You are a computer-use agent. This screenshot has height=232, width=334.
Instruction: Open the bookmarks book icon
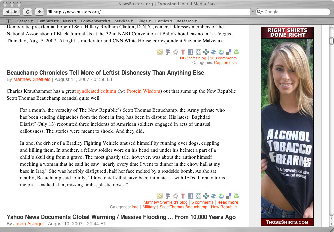pos(9,21)
